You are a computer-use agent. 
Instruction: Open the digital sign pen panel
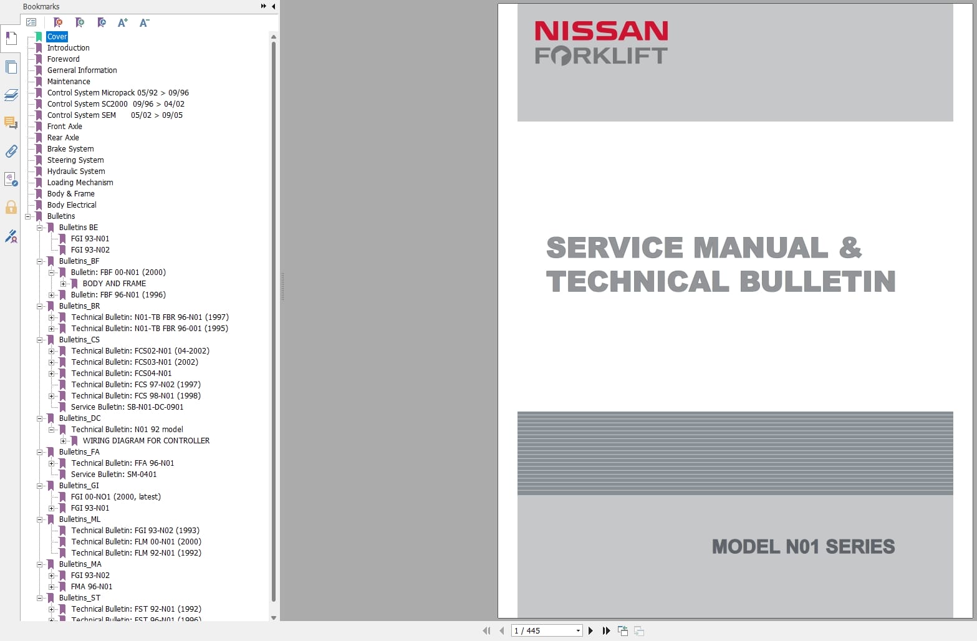(x=11, y=236)
